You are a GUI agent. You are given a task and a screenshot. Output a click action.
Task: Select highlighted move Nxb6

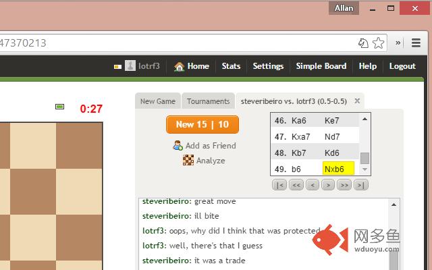click(338, 168)
